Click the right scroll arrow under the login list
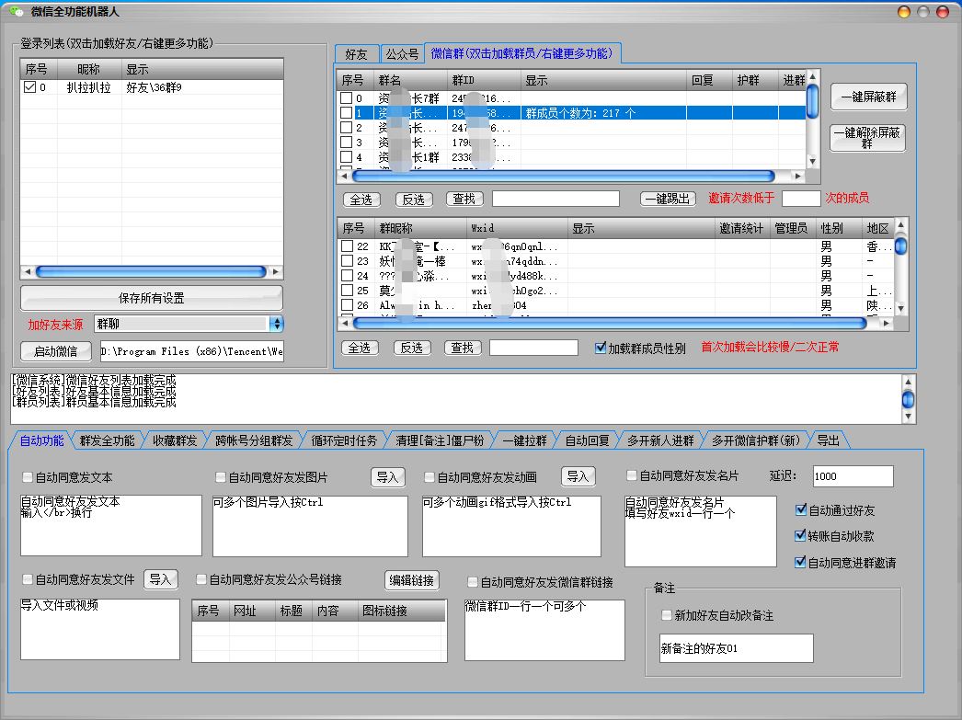Image resolution: width=962 pixels, height=720 pixels. [x=277, y=272]
